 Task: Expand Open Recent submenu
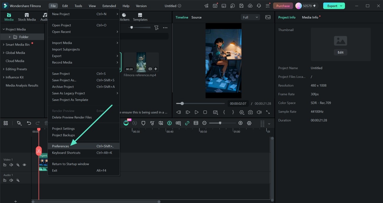tap(117, 32)
